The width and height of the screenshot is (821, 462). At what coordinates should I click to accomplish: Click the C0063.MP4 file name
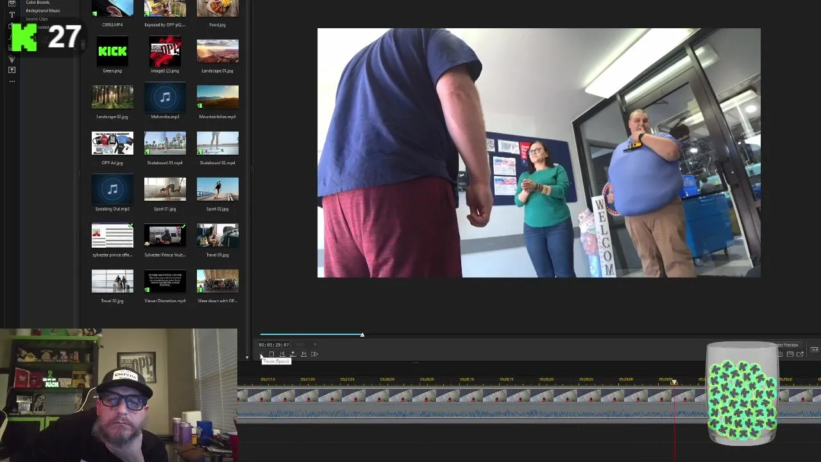click(112, 24)
